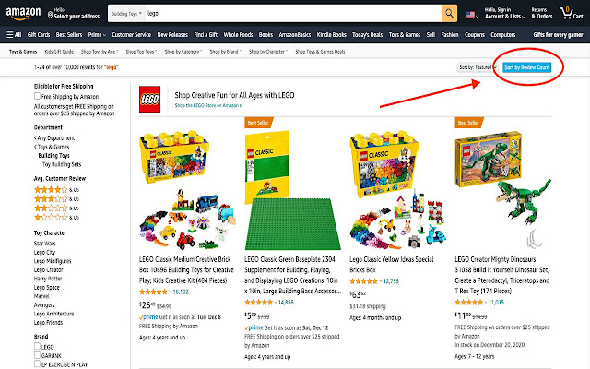The width and height of the screenshot is (590, 369).
Task: Check Free Shipping by Amazon checkbox
Action: tap(38, 96)
